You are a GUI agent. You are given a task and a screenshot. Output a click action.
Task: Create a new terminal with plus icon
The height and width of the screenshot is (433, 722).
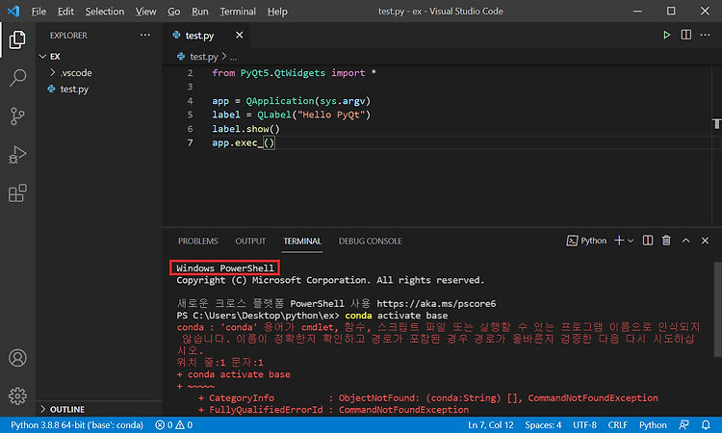point(619,241)
